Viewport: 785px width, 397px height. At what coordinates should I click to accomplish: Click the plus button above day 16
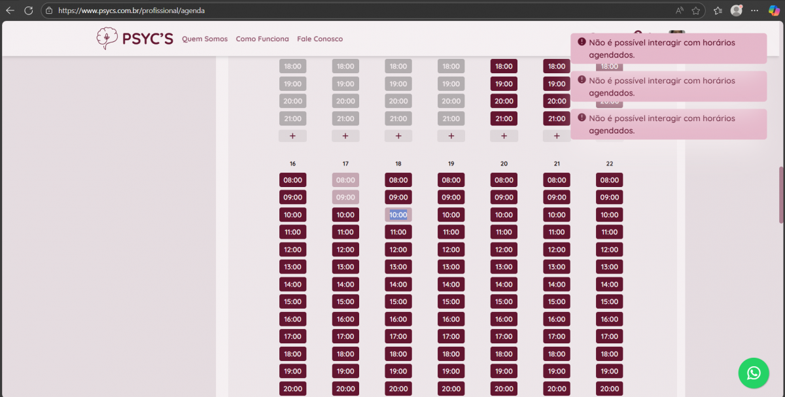pos(292,136)
